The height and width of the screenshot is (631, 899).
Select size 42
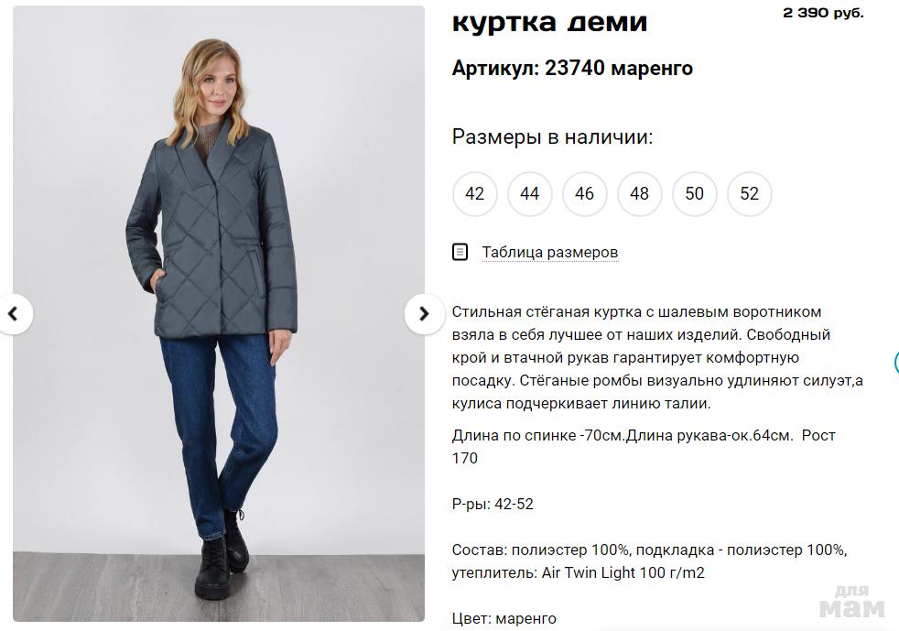point(475,194)
